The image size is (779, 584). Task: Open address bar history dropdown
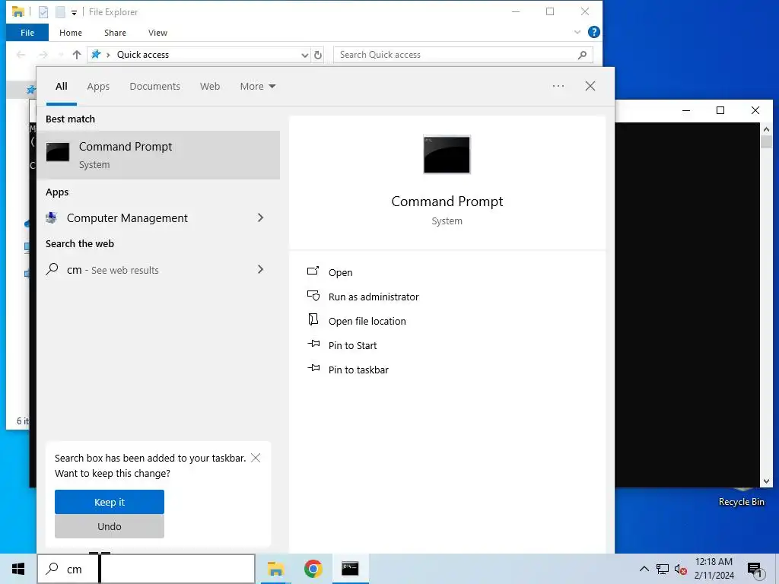304,55
